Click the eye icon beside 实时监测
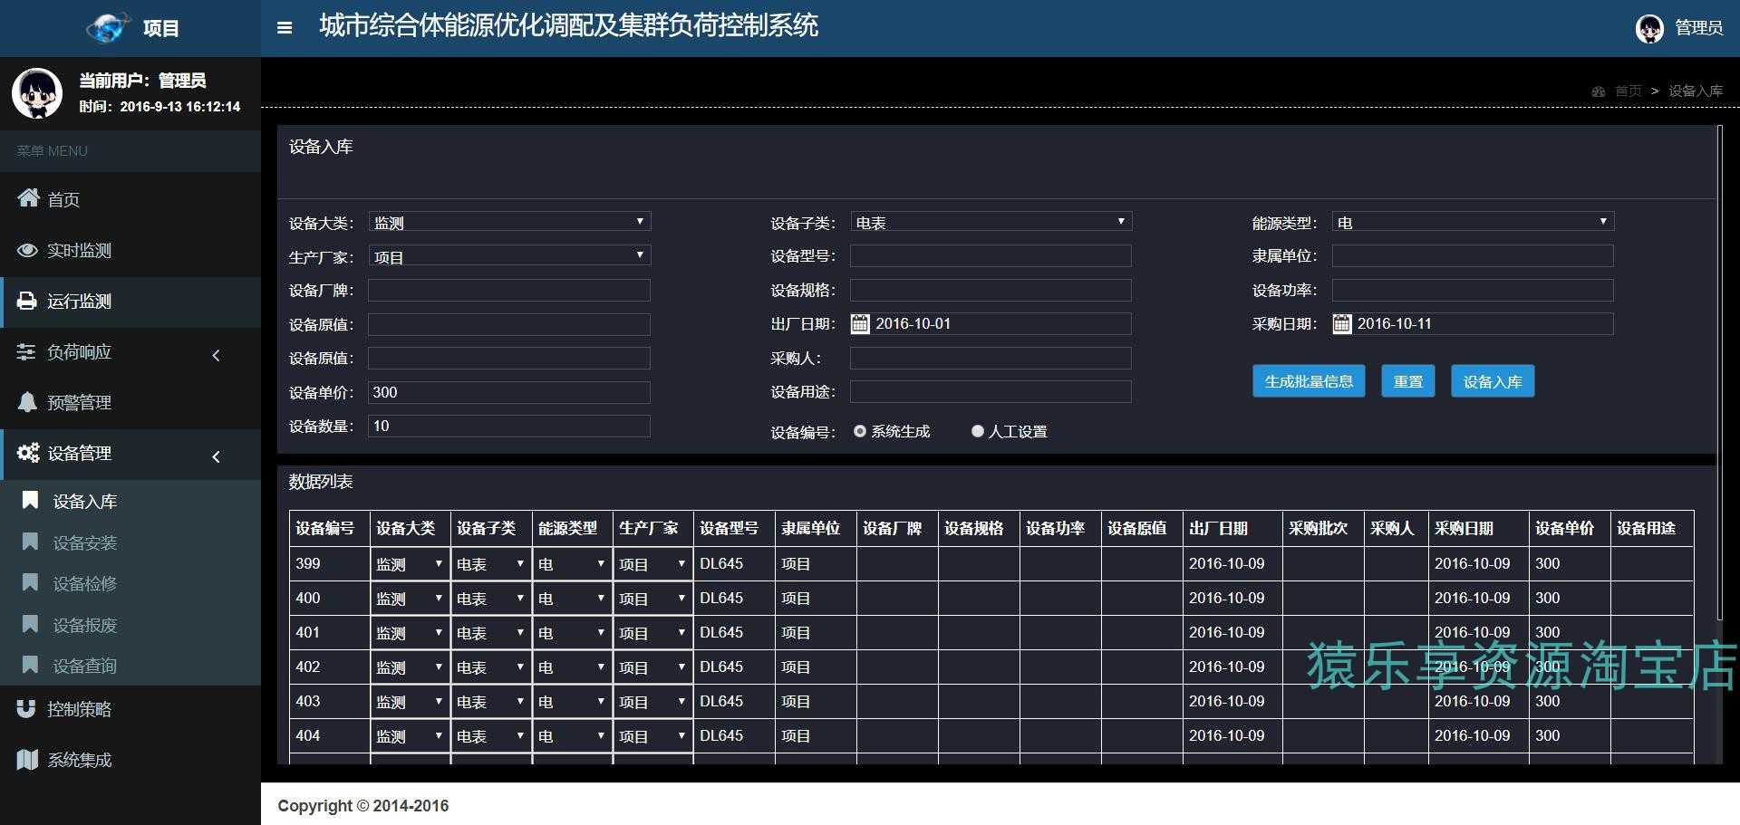The width and height of the screenshot is (1740, 825). 28,250
